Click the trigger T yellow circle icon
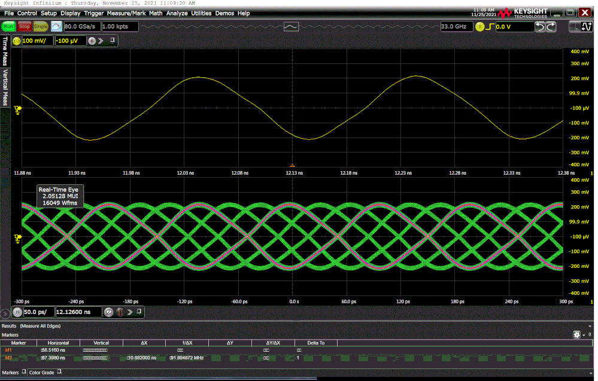Image resolution: width=598 pixels, height=381 pixels. coord(479,26)
